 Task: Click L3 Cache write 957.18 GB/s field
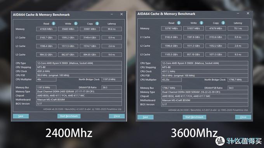click(193, 54)
